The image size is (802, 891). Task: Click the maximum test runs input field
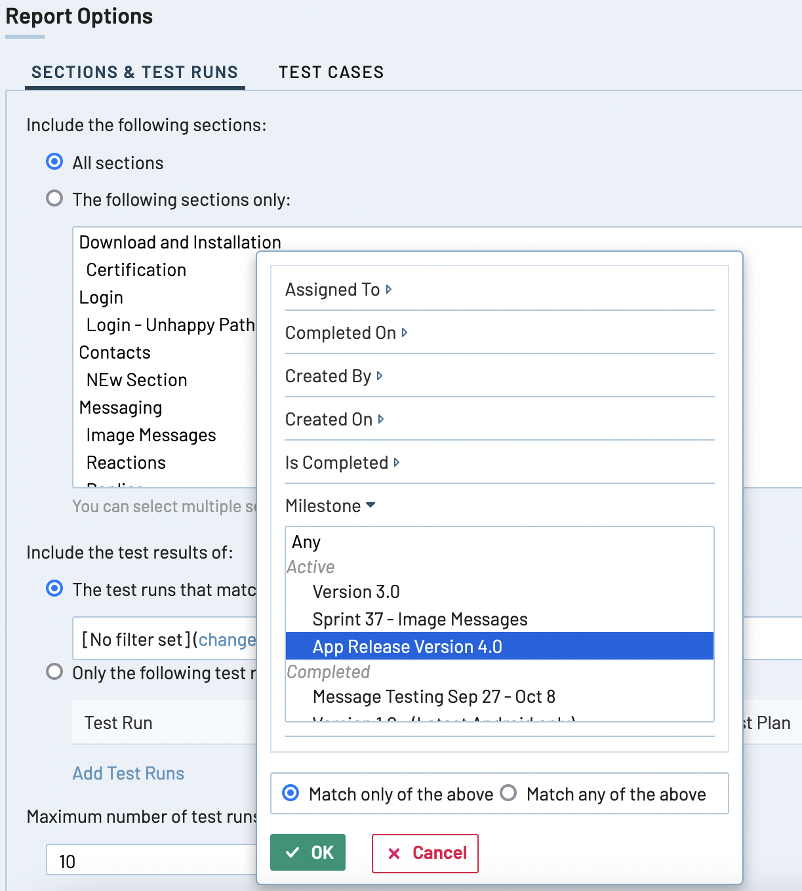coord(151,861)
